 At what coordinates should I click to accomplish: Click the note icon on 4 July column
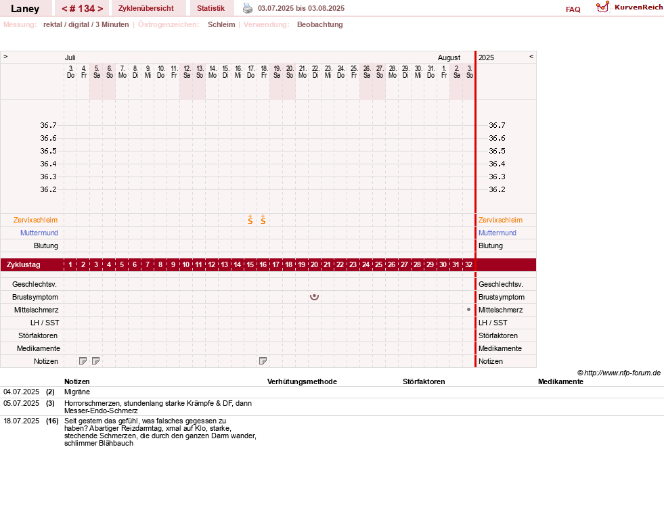(x=83, y=361)
